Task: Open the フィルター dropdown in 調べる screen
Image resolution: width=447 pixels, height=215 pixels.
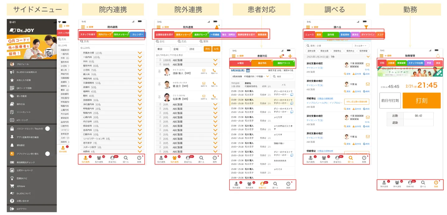Action: click(361, 46)
